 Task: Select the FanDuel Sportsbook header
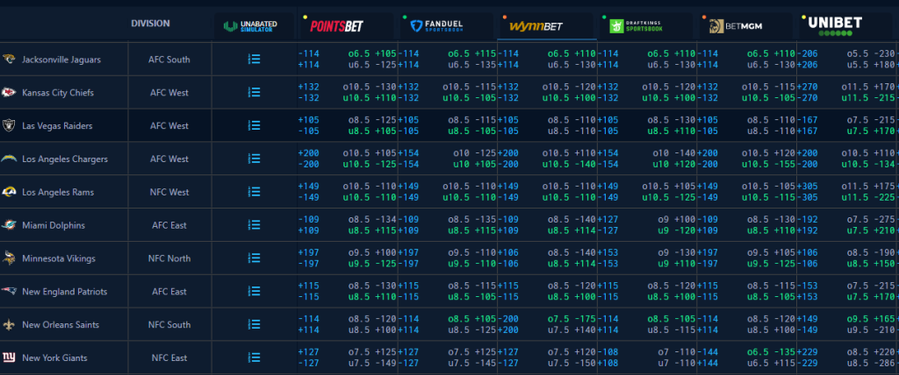[x=436, y=26]
